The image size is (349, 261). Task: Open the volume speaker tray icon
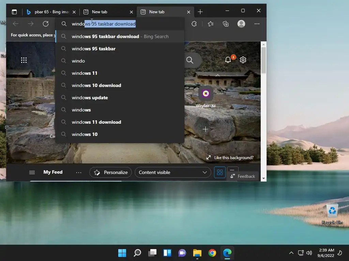click(309, 253)
